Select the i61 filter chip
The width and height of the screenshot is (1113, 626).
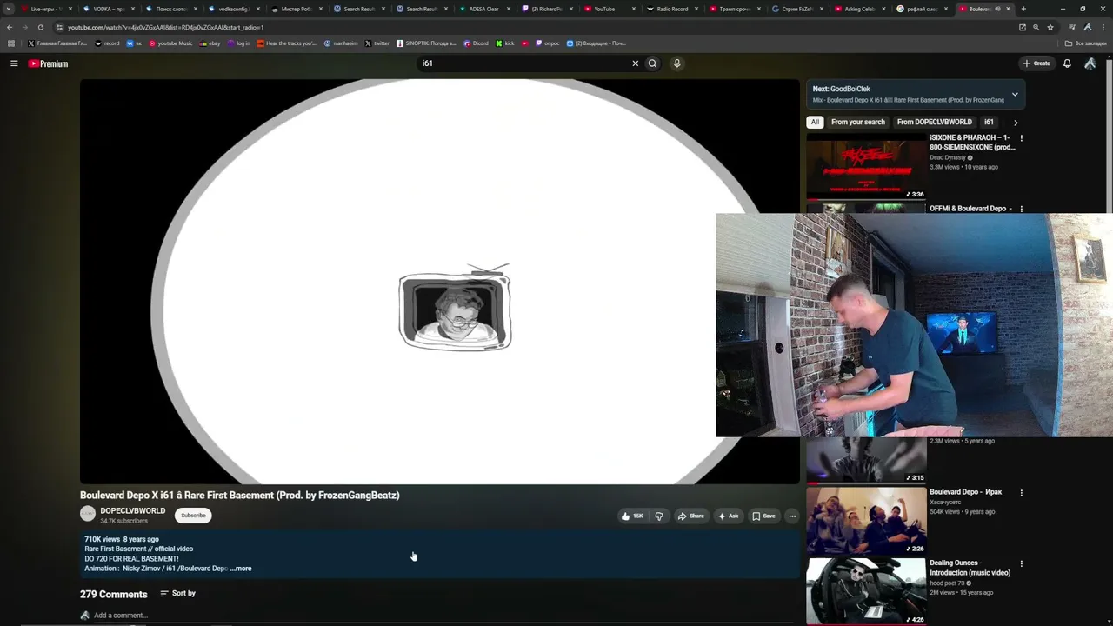tap(989, 123)
